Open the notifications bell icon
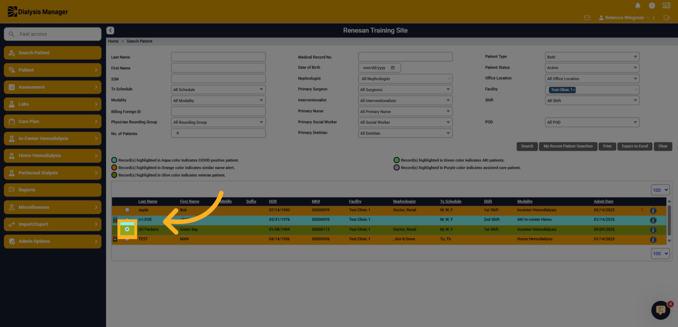The width and height of the screenshot is (678, 327). coord(638,6)
